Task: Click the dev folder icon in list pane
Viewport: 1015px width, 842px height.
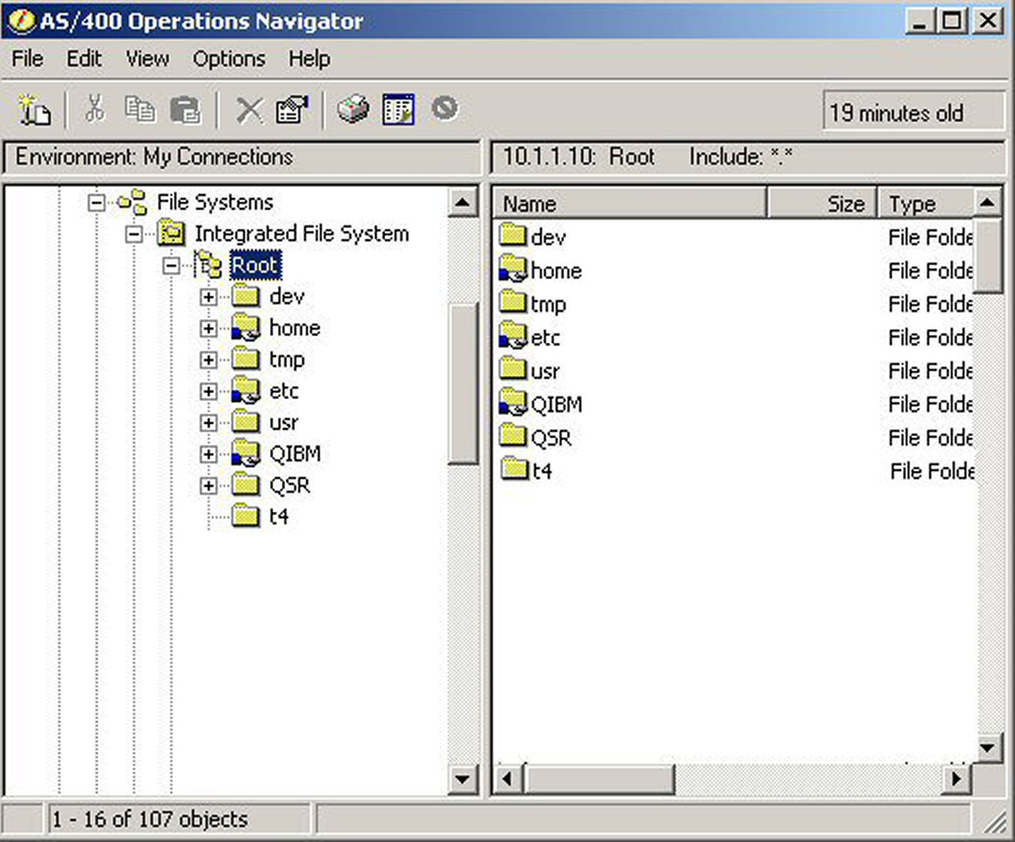Action: [x=513, y=236]
